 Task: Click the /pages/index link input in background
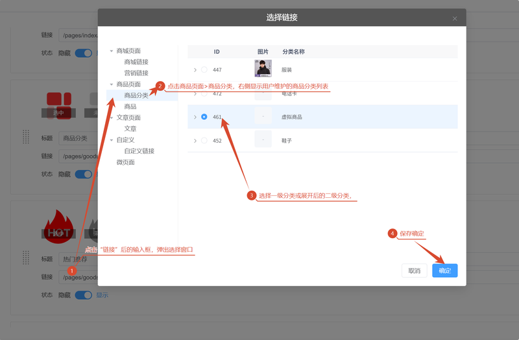point(78,35)
